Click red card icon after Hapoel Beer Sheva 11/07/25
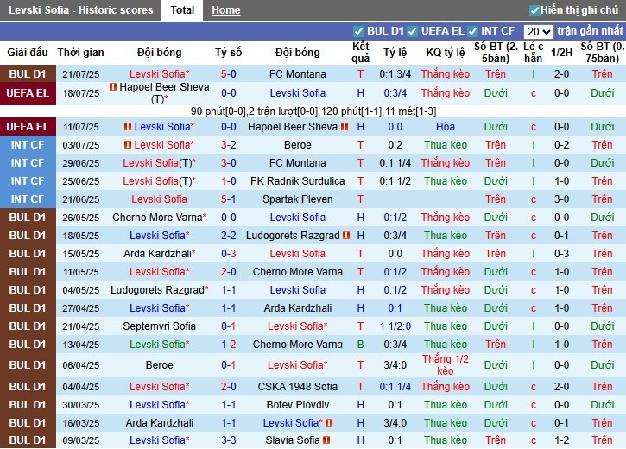This screenshot has width=626, height=449. click(345, 127)
